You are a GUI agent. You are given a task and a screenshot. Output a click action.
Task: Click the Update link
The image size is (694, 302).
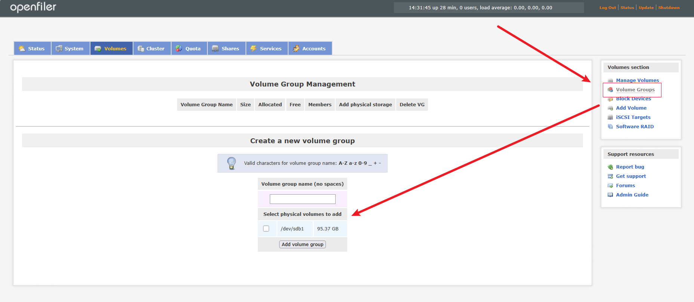click(646, 7)
